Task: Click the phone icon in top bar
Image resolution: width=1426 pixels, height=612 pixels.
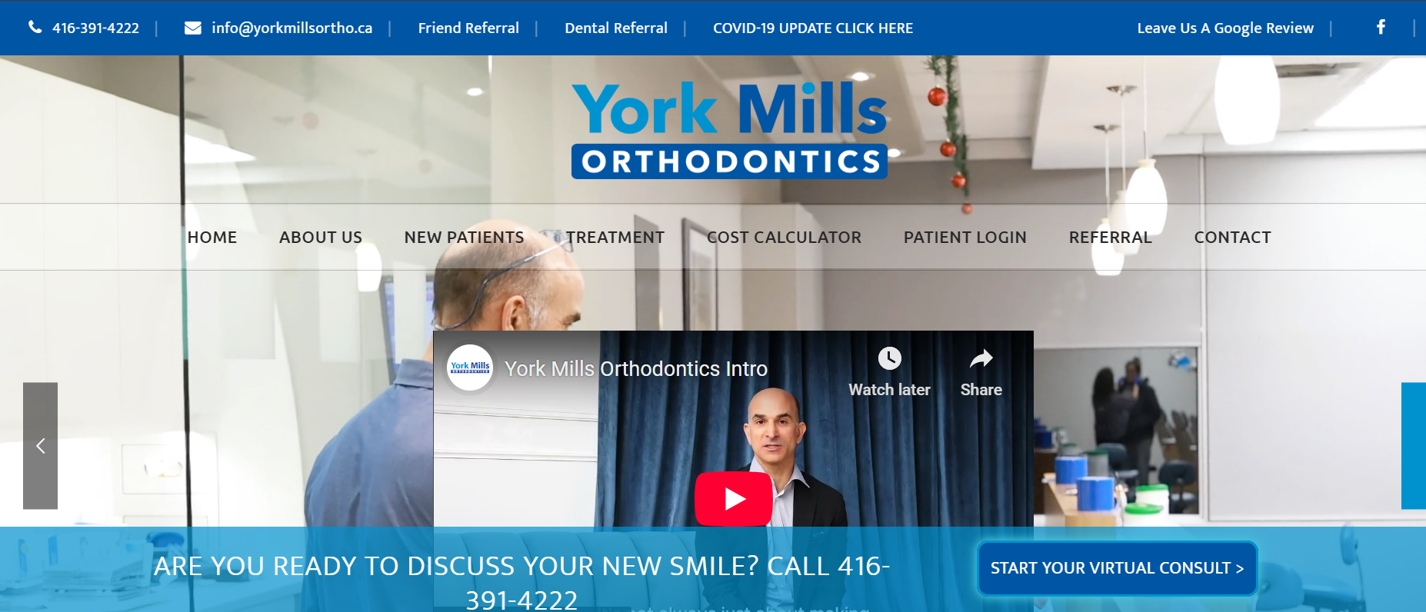Action: pyautogui.click(x=35, y=28)
